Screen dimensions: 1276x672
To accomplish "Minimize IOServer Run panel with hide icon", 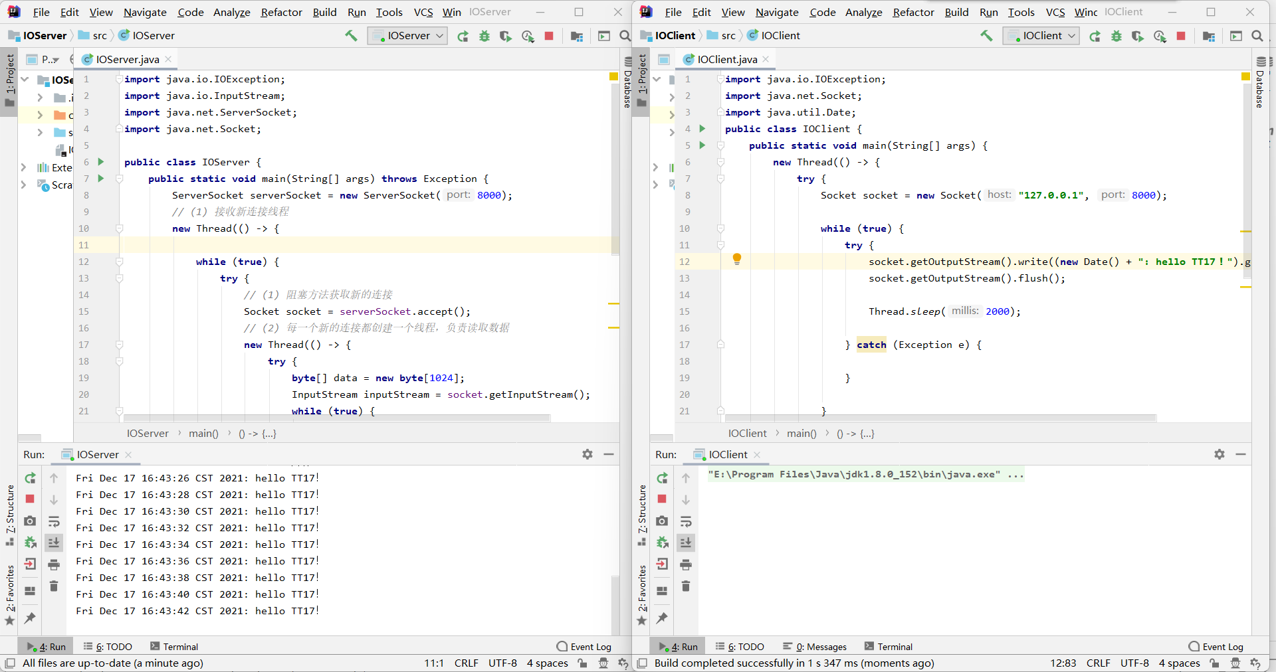I will coord(609,454).
